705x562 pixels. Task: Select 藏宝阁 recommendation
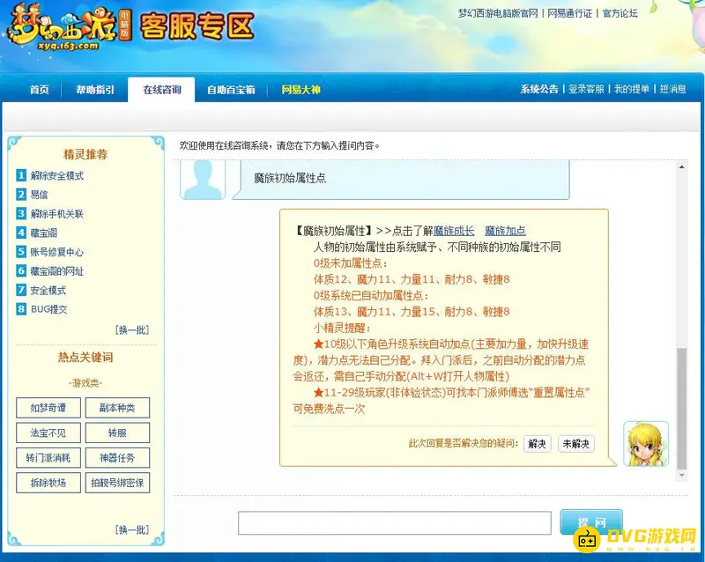click(x=43, y=233)
